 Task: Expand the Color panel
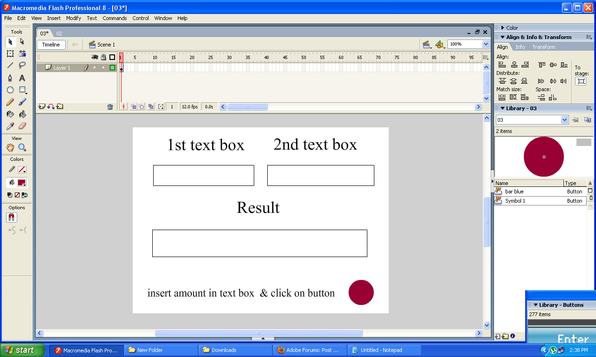(512, 27)
